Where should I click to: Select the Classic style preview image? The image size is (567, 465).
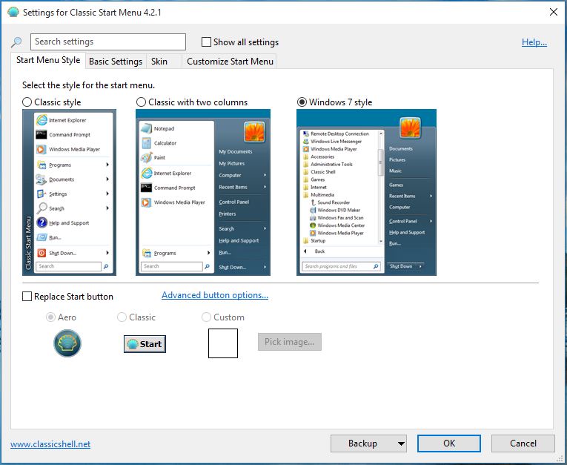(x=69, y=192)
